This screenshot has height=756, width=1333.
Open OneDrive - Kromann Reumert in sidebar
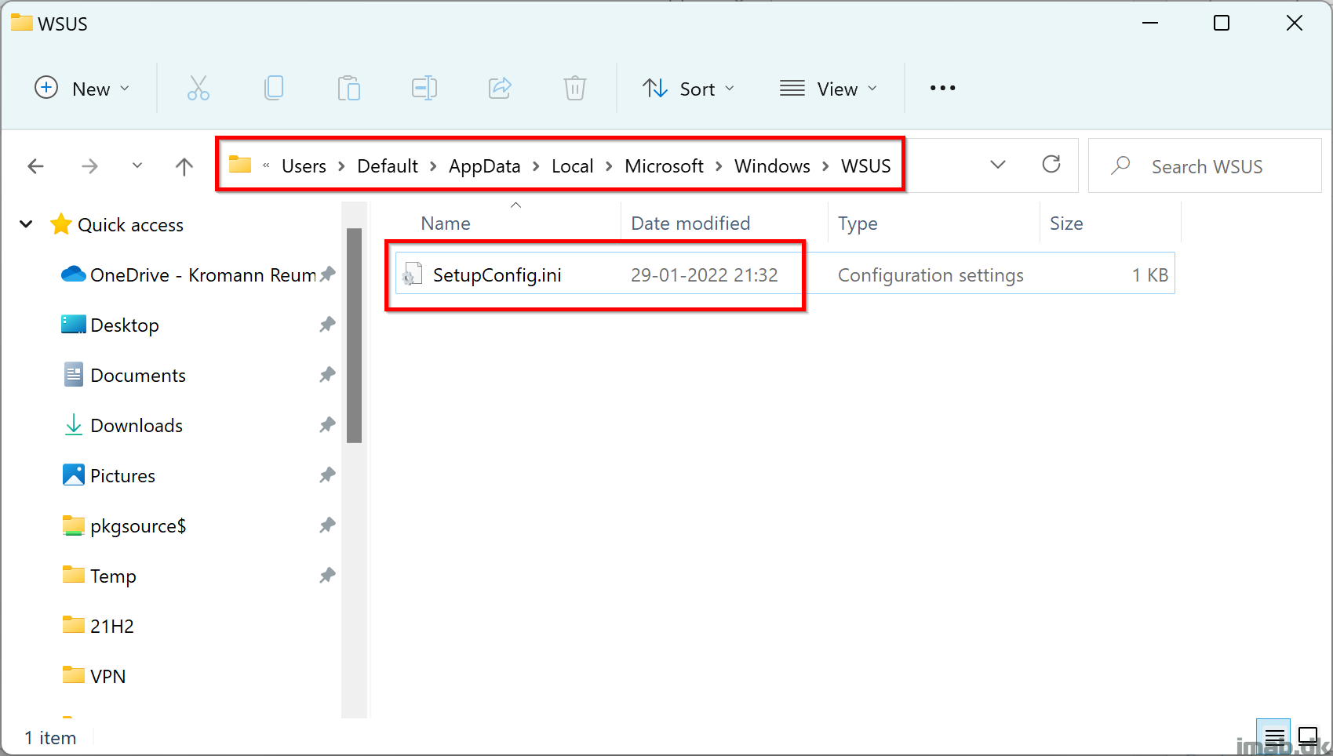[202, 275]
